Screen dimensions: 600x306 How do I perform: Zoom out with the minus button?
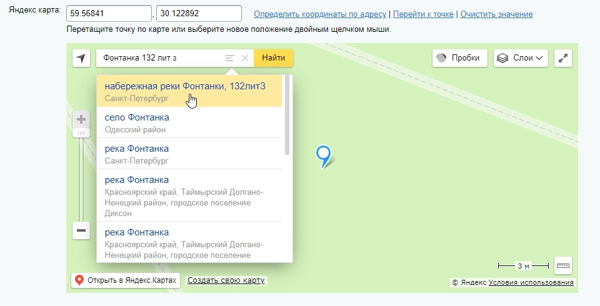pyautogui.click(x=81, y=230)
